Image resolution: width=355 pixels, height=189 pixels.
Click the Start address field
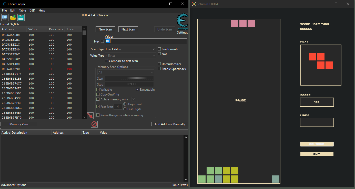click(129, 78)
